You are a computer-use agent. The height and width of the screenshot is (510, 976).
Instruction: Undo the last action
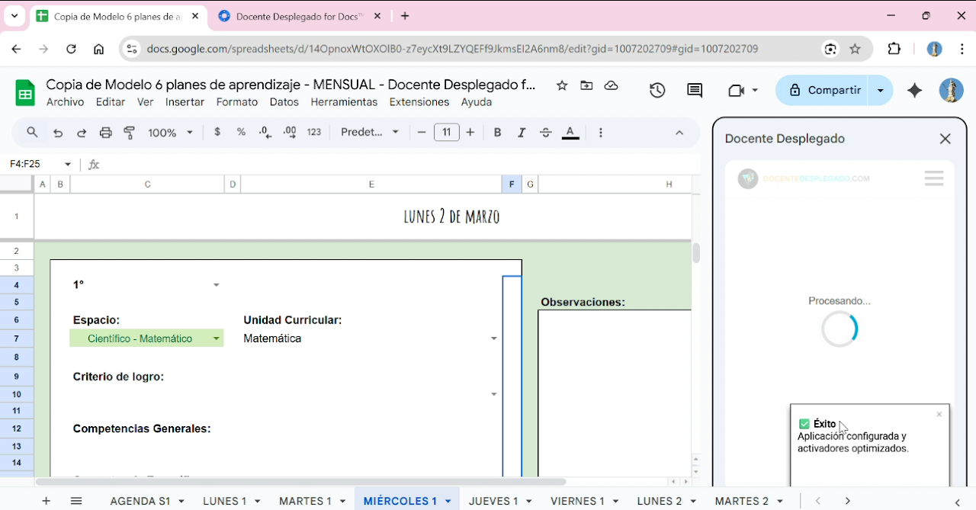(x=57, y=133)
